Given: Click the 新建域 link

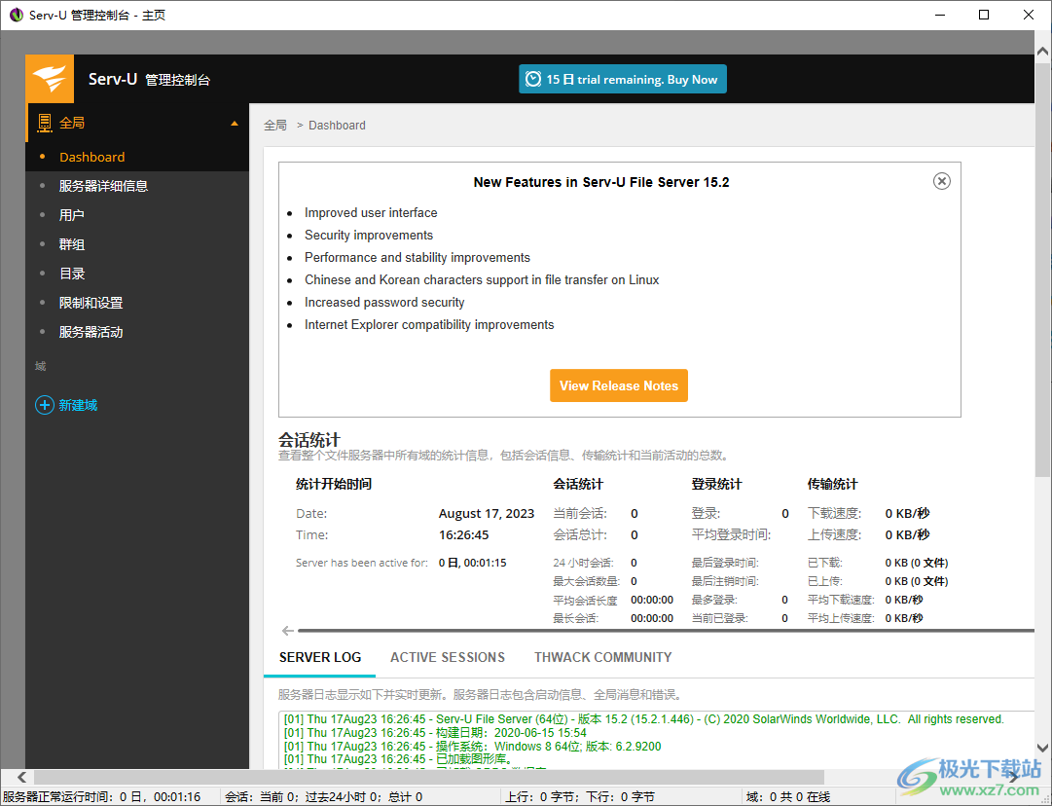Looking at the screenshot, I should (78, 405).
